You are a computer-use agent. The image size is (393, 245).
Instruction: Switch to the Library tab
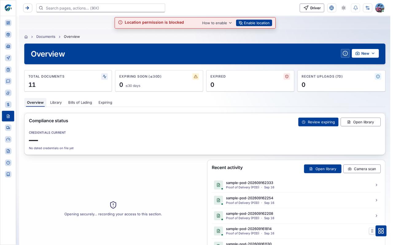(x=56, y=102)
